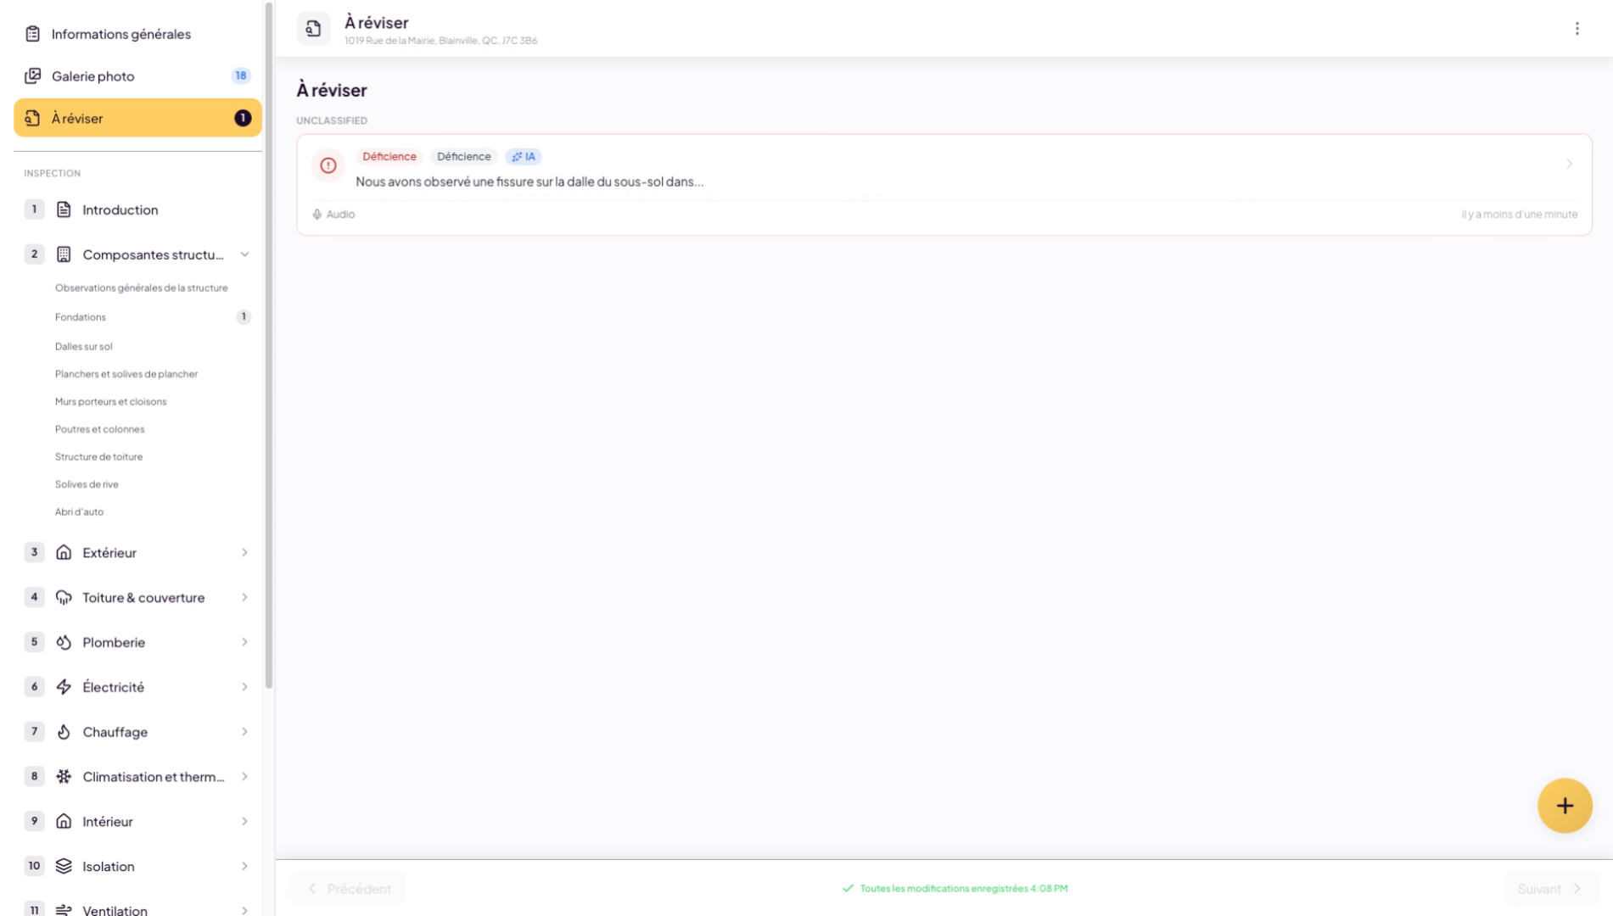Click the Précédent navigation button
This screenshot has height=916, width=1613.
coord(348,889)
